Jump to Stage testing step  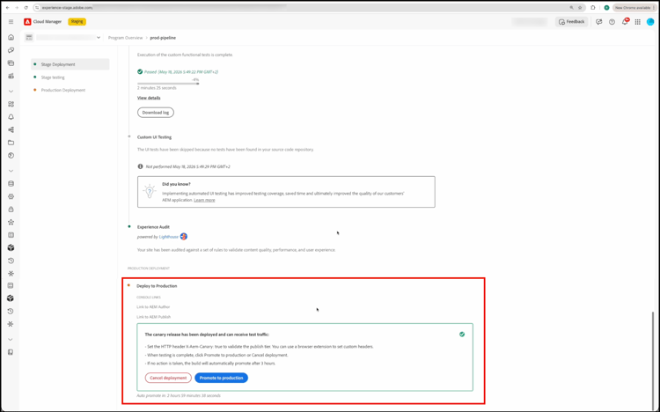[53, 77]
